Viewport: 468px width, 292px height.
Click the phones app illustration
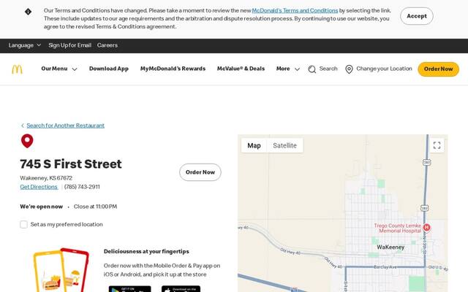[61, 269]
